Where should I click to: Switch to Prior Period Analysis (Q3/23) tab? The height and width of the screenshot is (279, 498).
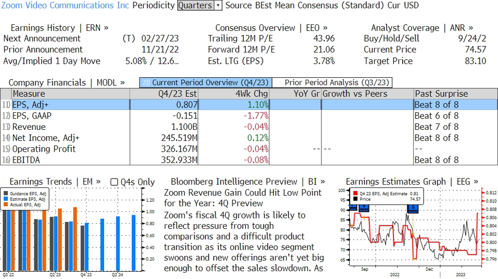point(333,83)
